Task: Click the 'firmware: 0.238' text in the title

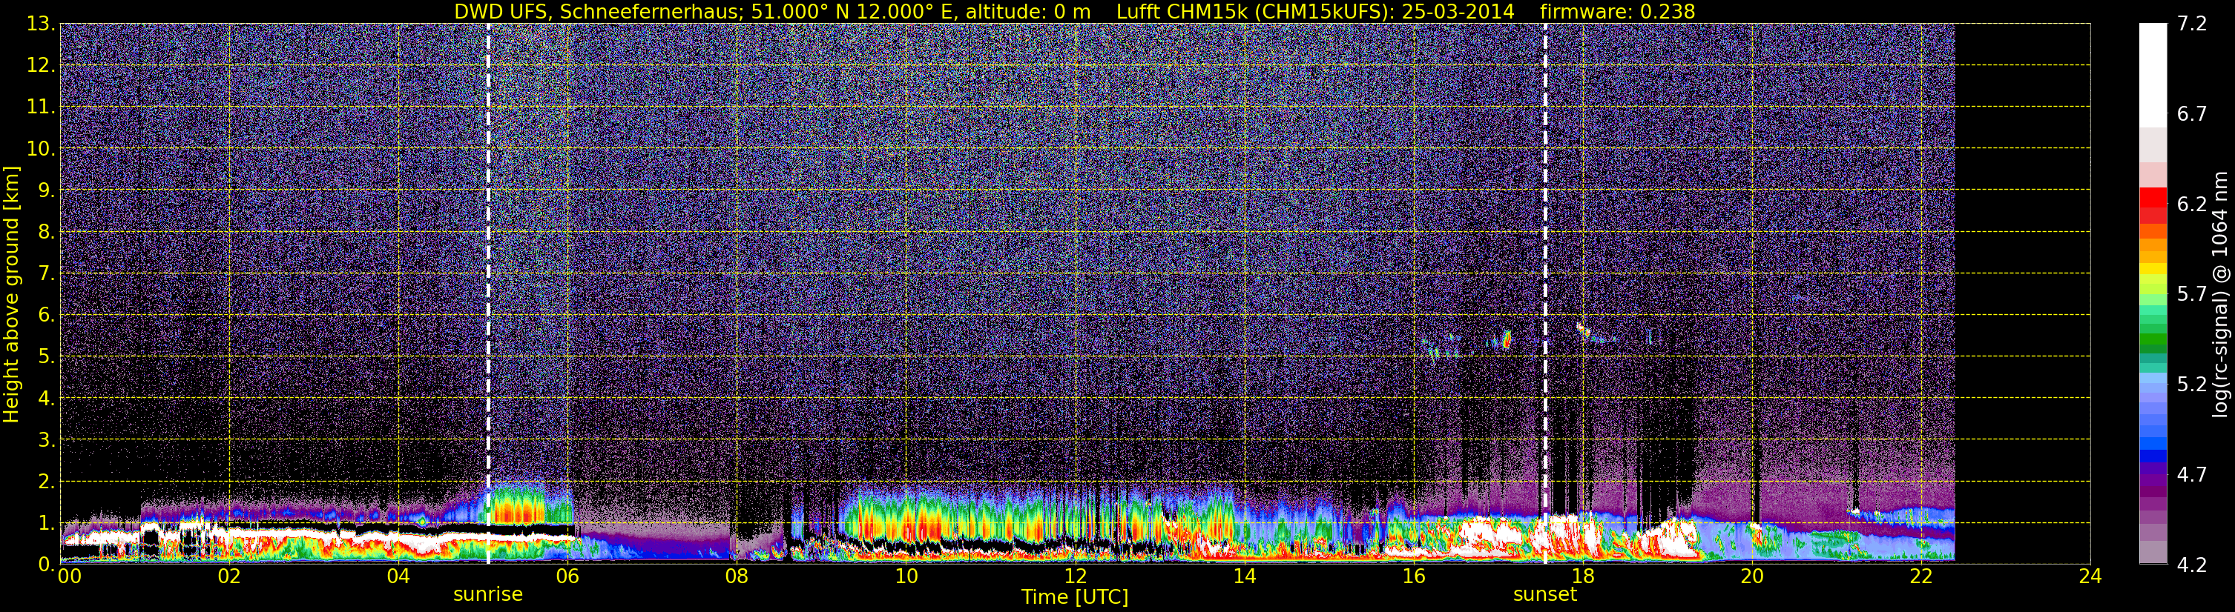Action: coord(1617,11)
